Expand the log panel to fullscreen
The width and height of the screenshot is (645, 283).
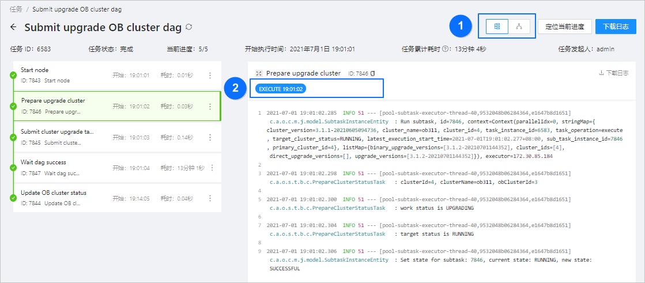[x=259, y=73]
